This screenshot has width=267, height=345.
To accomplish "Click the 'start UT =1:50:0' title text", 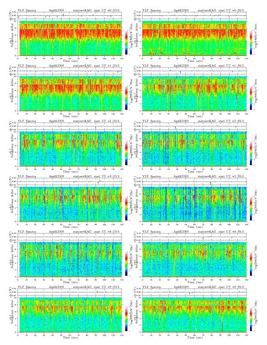I will tap(231, 66).
